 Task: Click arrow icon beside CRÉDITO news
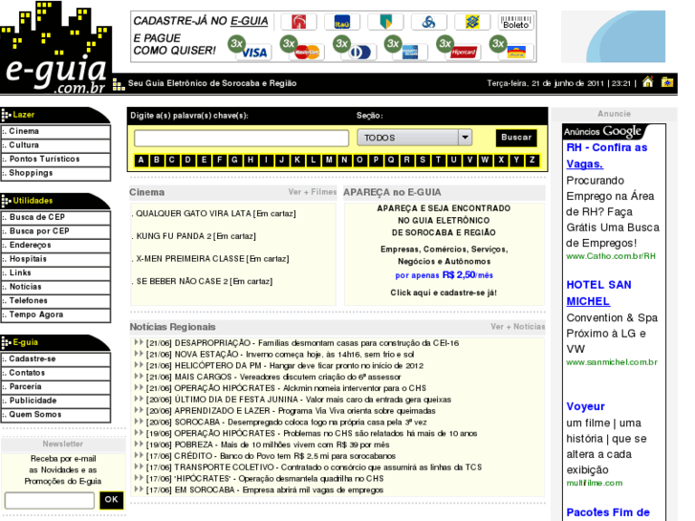[139, 455]
